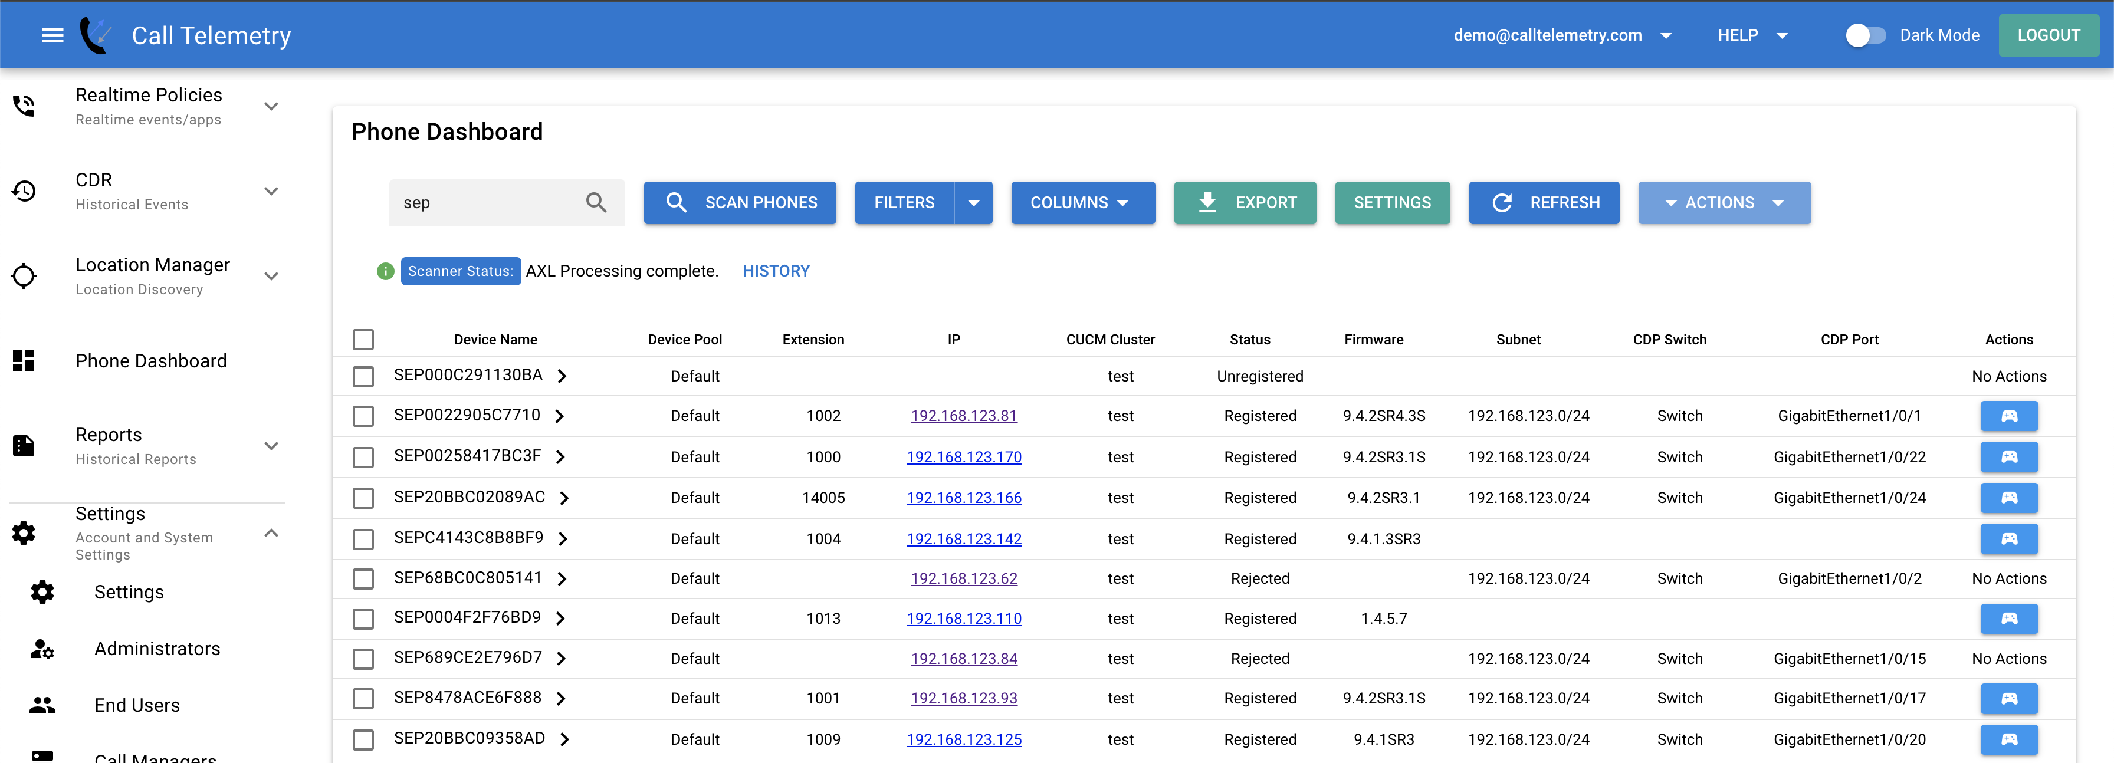Click the green info icon beside Scanner Status
The width and height of the screenshot is (2114, 763).
click(385, 272)
